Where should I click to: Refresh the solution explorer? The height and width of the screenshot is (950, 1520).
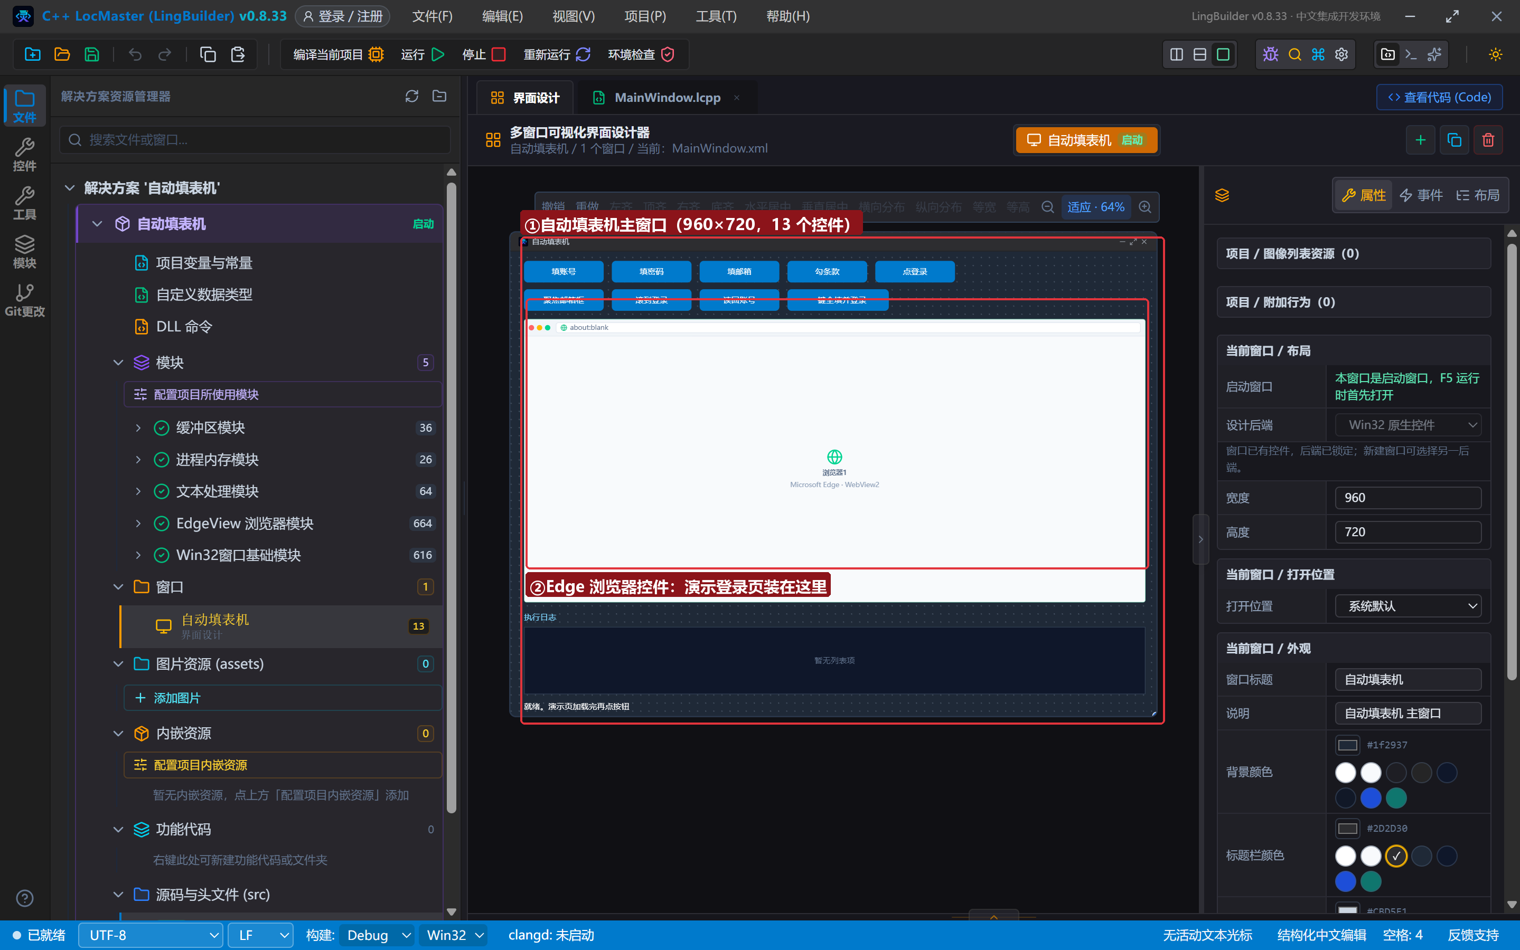coord(412,96)
